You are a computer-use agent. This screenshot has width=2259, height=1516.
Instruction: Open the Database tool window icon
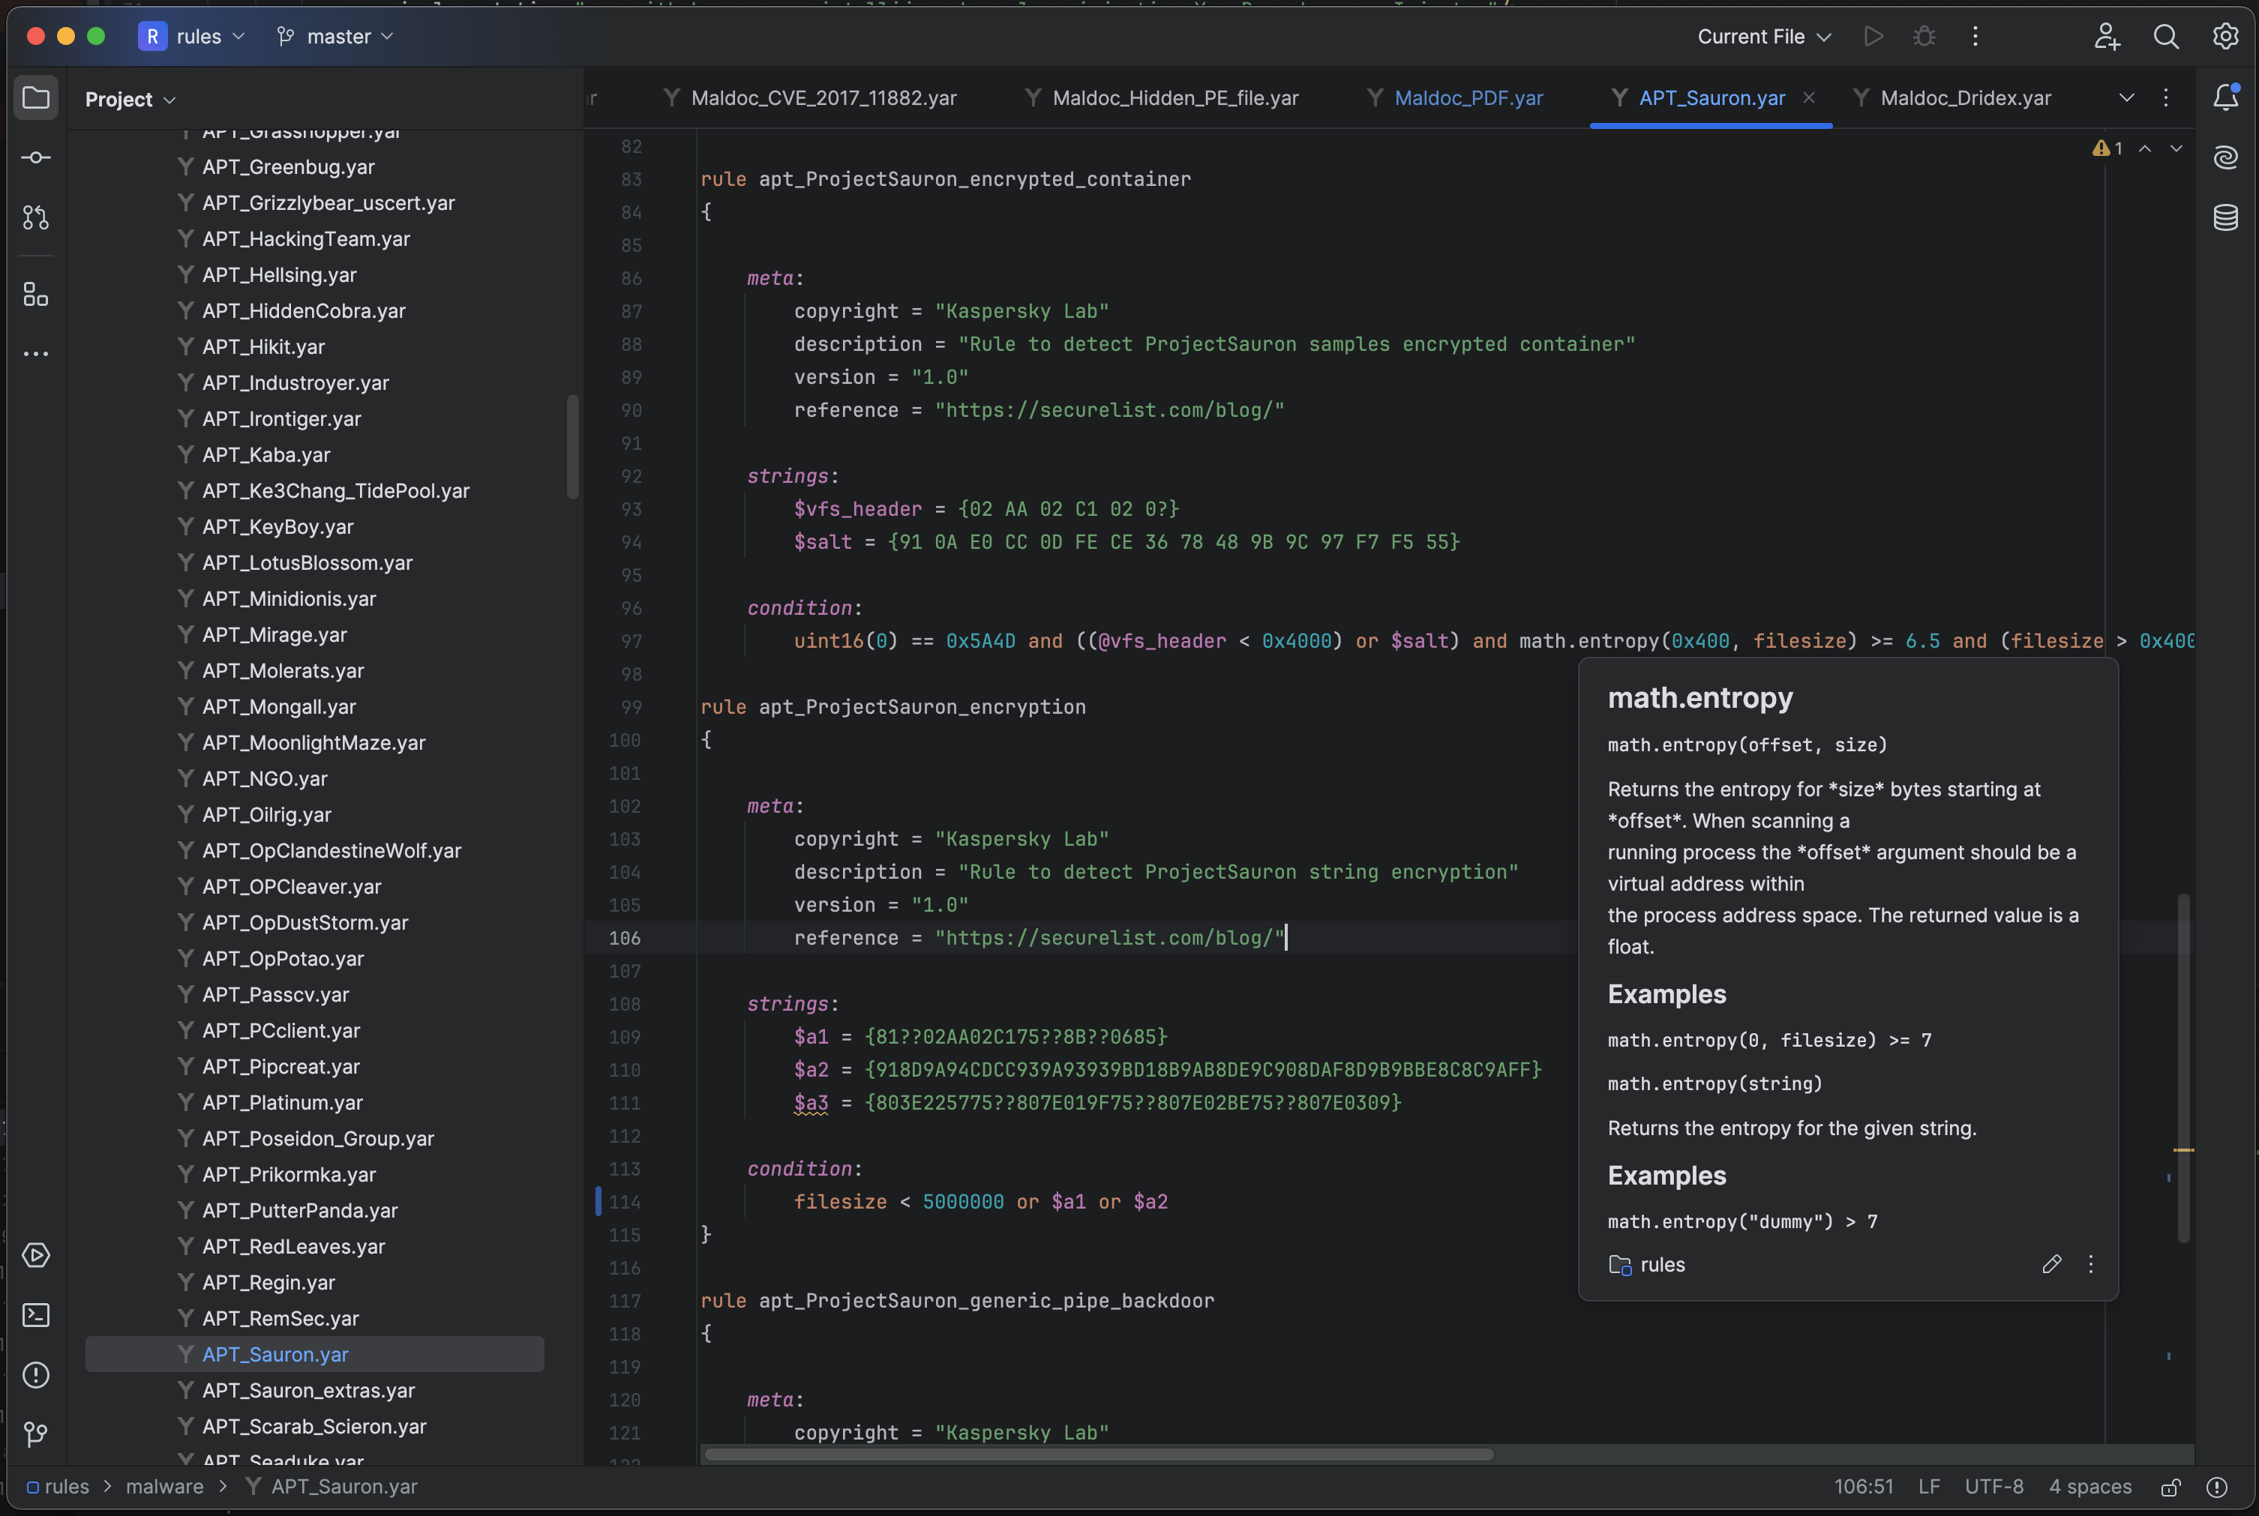[2225, 217]
